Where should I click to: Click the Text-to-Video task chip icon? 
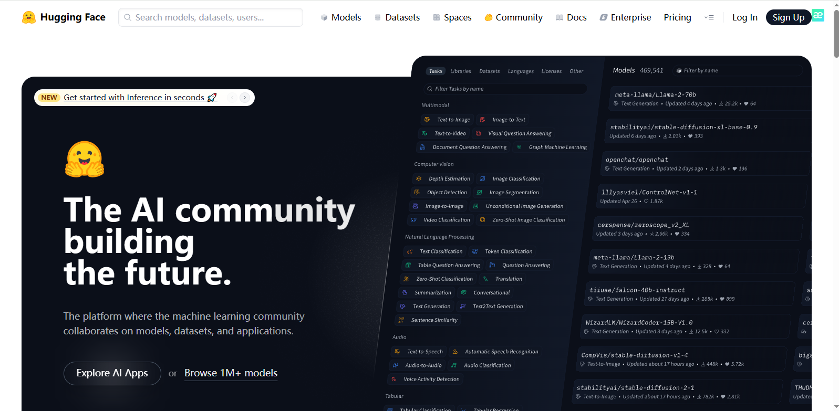[x=424, y=133]
